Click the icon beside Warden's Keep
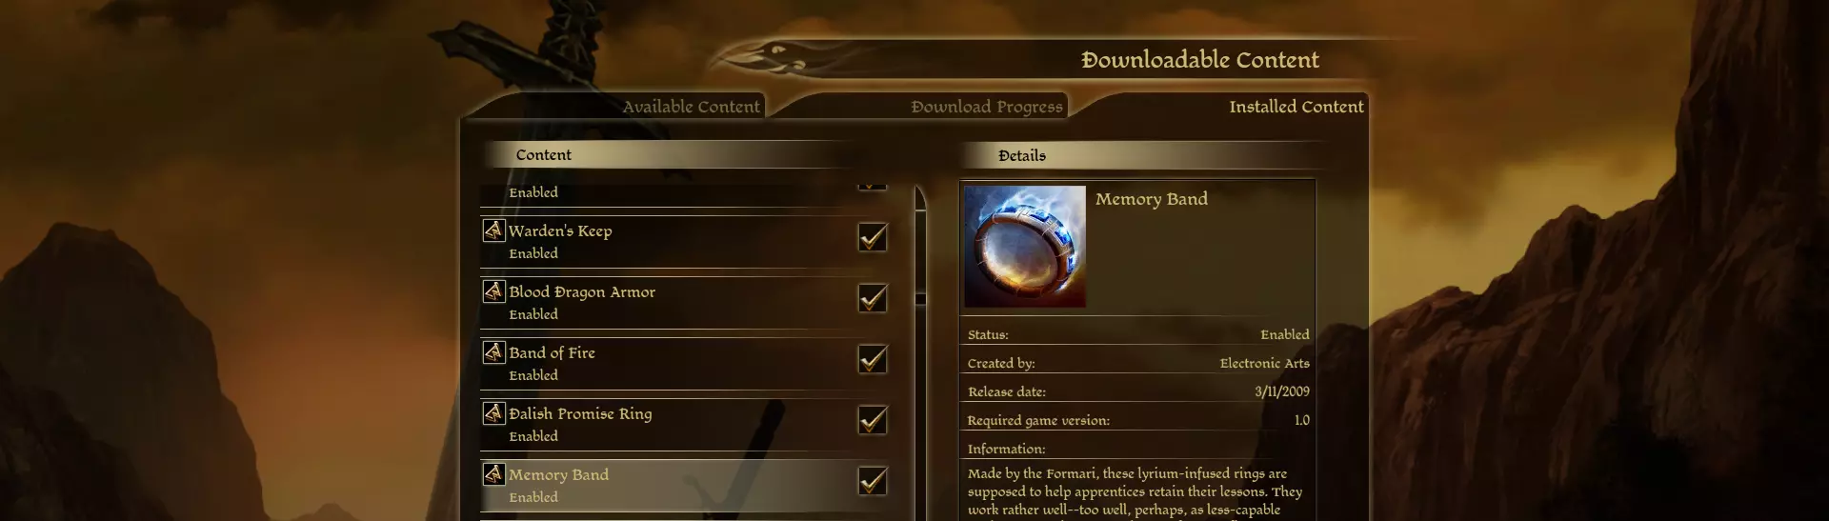 (x=493, y=230)
